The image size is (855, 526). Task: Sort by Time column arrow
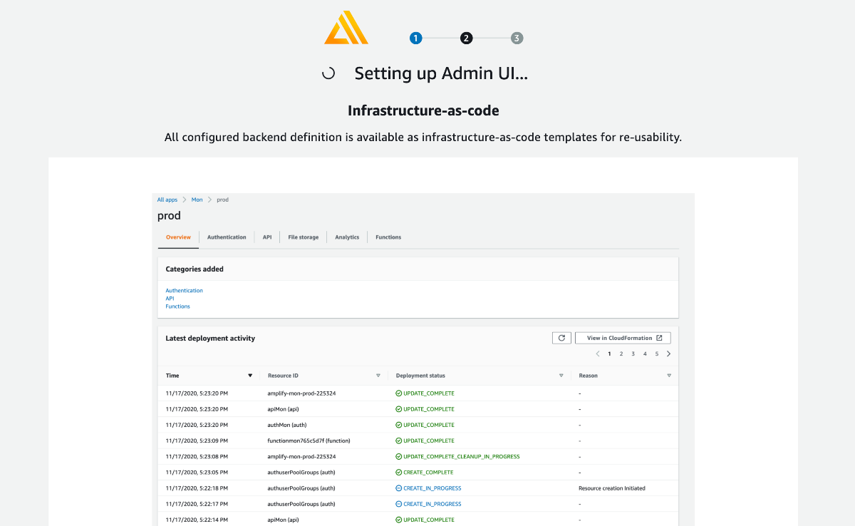pos(250,376)
